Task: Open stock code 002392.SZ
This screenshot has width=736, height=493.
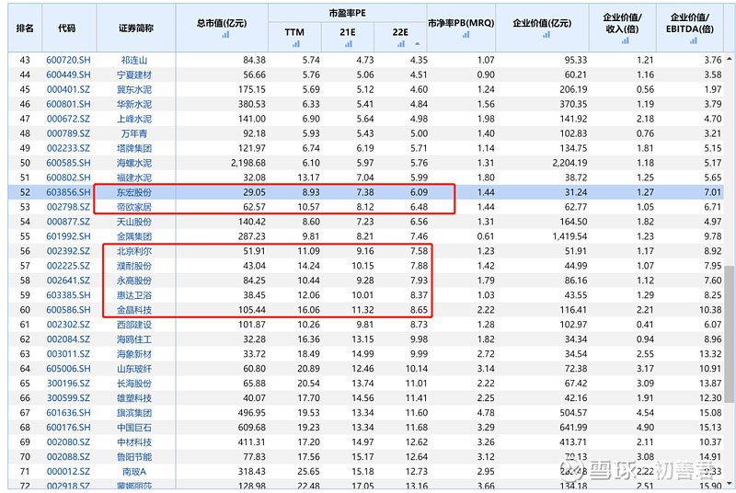Action: click(68, 251)
